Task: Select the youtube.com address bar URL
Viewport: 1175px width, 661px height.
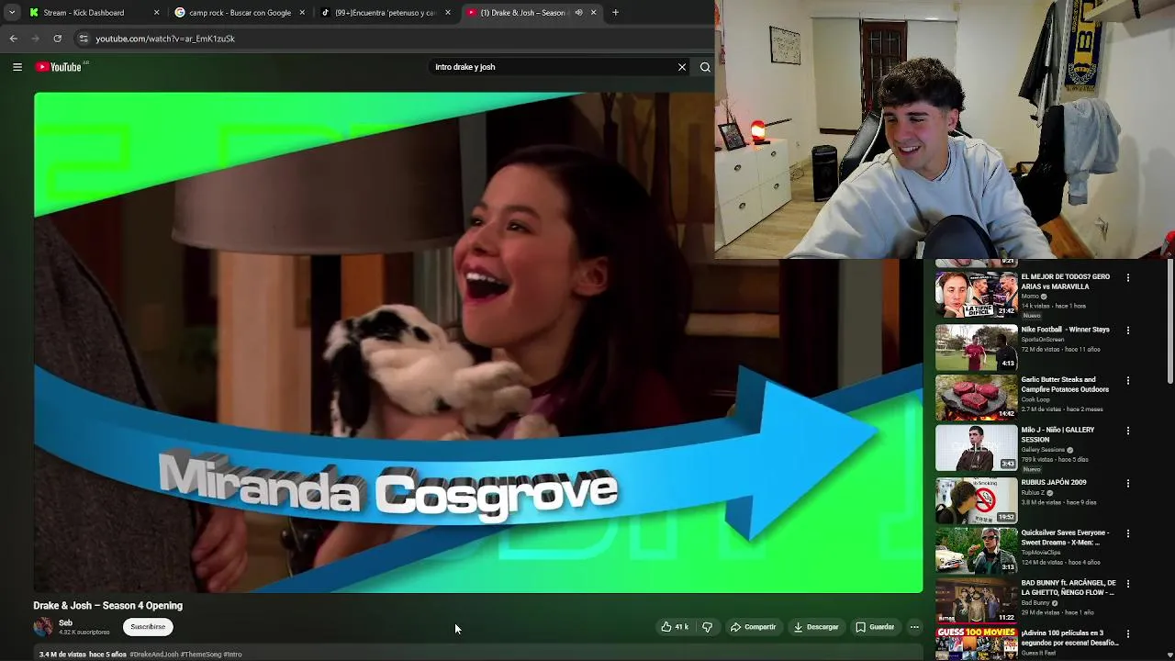Action: tap(165, 39)
